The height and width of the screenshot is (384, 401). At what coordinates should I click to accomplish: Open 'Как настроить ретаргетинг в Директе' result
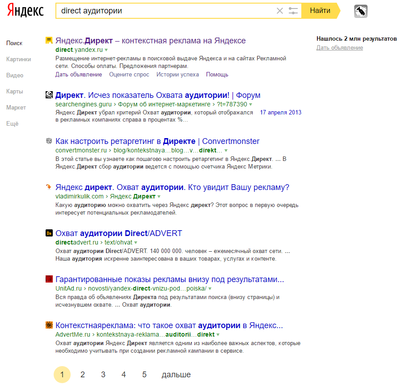[x=157, y=141]
